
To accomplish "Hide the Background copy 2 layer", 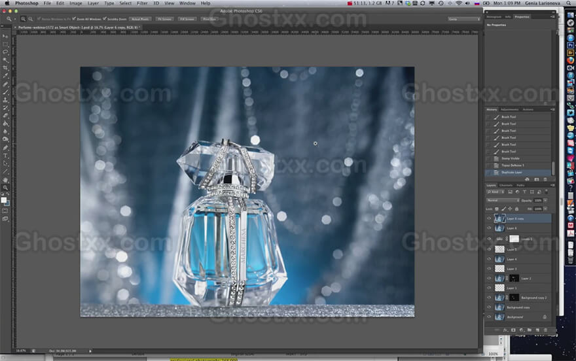I will pos(489,298).
